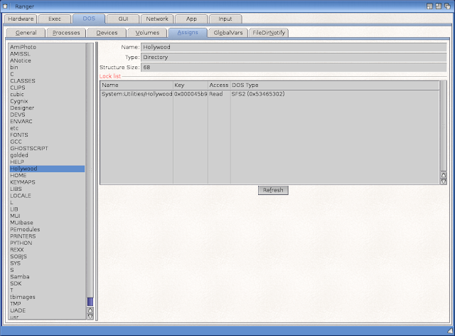
Task: Select the System:Utilities/Hollywood lock row
Action: 269,94
